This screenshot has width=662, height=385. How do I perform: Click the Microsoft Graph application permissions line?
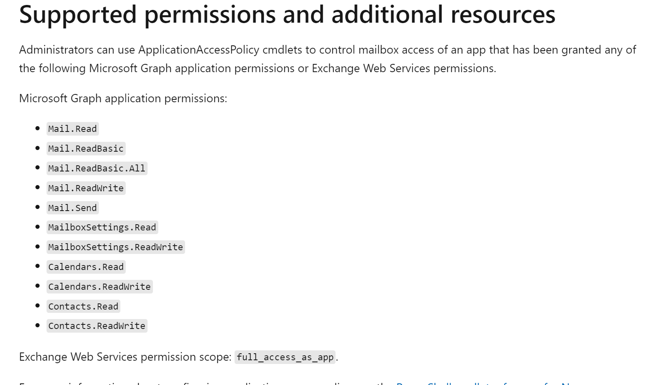(x=123, y=99)
